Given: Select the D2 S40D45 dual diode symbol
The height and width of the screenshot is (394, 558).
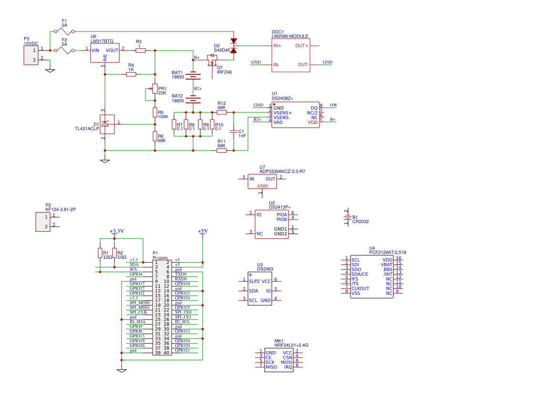Looking at the screenshot, I should click(233, 46).
